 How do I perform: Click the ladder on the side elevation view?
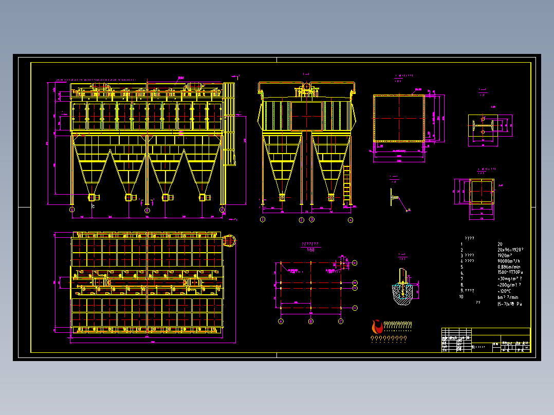point(346,185)
